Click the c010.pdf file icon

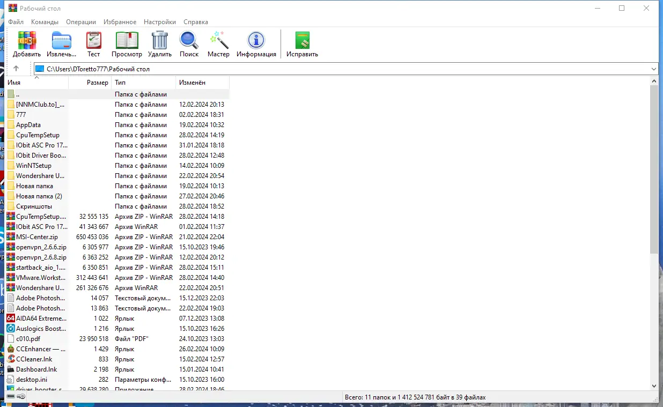pos(11,338)
